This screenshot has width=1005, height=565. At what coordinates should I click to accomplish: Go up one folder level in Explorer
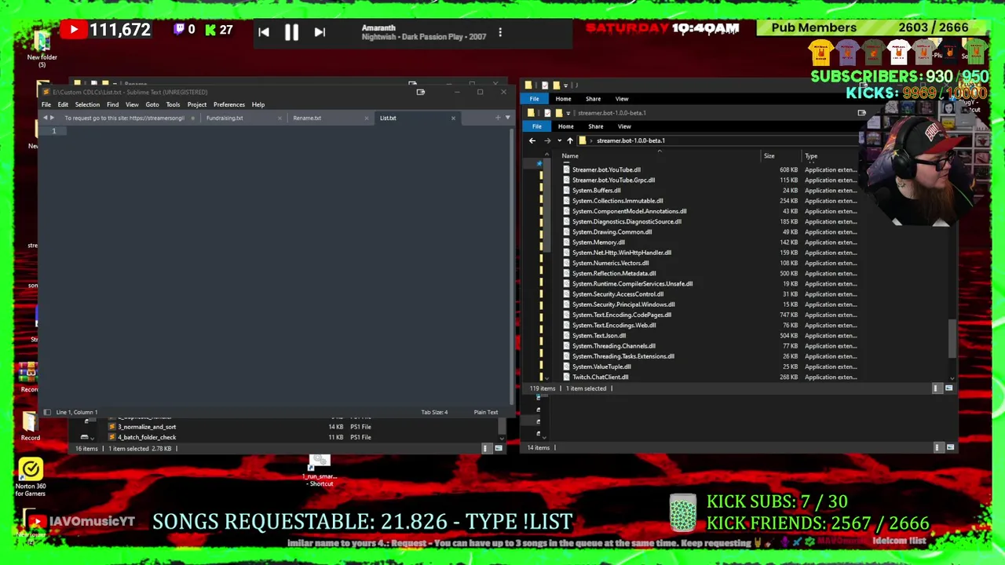570,140
